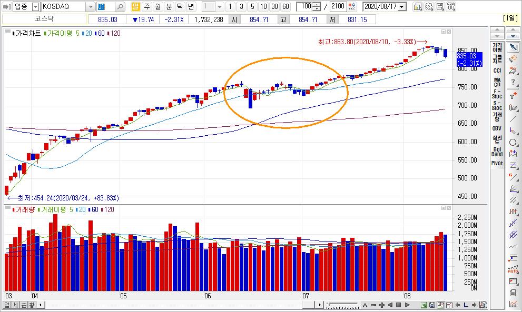This screenshot has width=522, height=312.
Task: Click the stock code input field
Action: coord(105,6)
